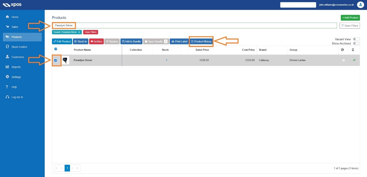Select page 1 in the pagination
This screenshot has width=367, height=177.
[67, 168]
